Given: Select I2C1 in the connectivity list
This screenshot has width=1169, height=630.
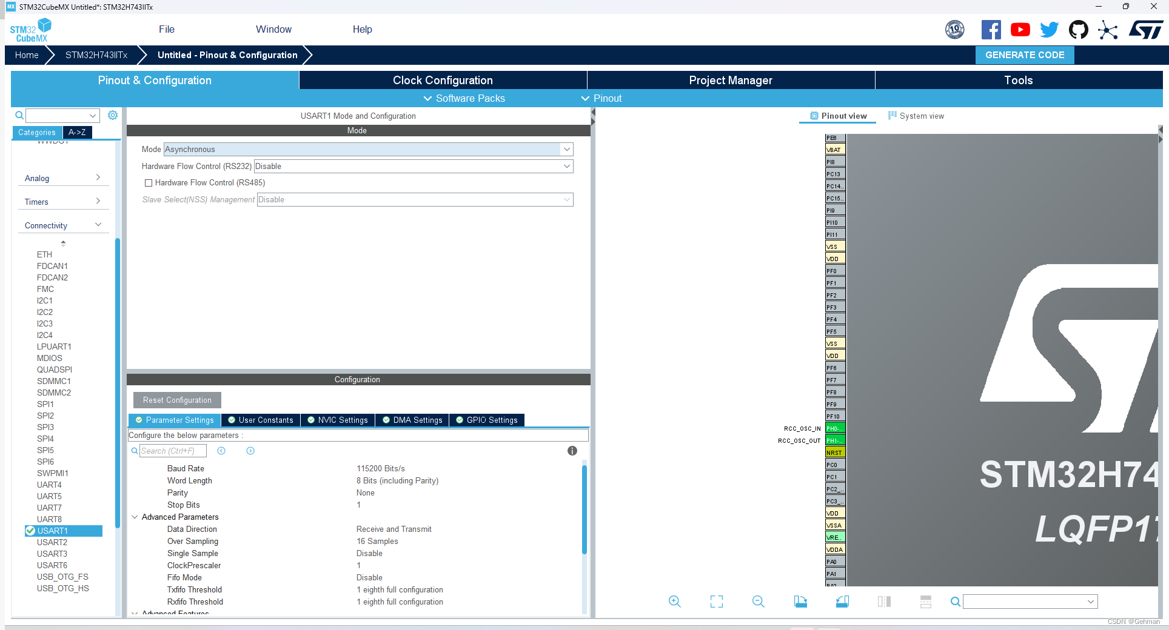Looking at the screenshot, I should [45, 300].
